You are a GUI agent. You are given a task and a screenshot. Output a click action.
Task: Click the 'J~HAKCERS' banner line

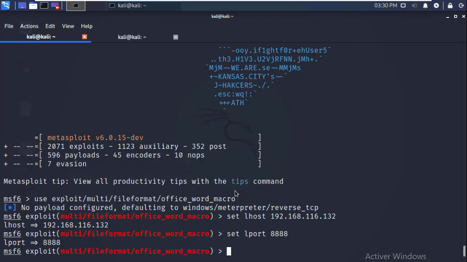(x=244, y=85)
